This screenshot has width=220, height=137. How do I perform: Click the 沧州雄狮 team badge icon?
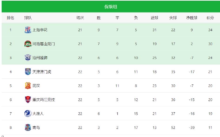click(x=28, y=58)
